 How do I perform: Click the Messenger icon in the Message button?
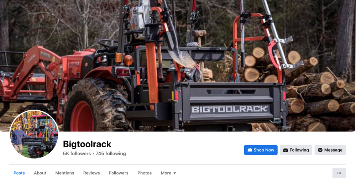click(x=320, y=150)
